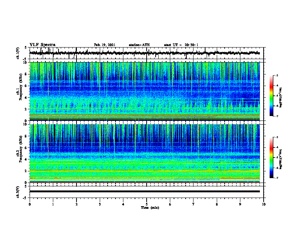Click the time axis tick label "6"
Image resolution: width=297 pixels, height=229 pixels.
tap(170, 204)
